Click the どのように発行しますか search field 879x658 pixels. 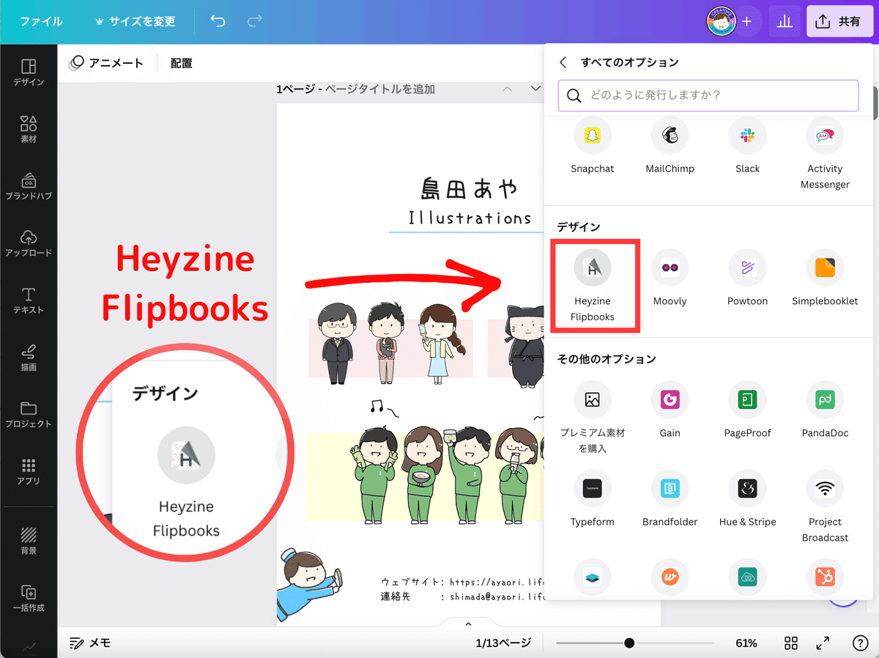[x=708, y=95]
